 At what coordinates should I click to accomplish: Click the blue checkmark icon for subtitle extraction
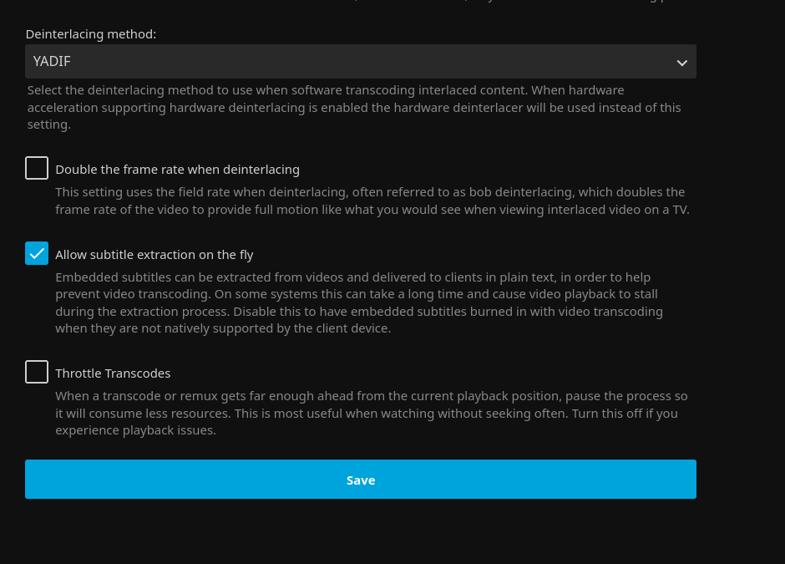(x=37, y=253)
